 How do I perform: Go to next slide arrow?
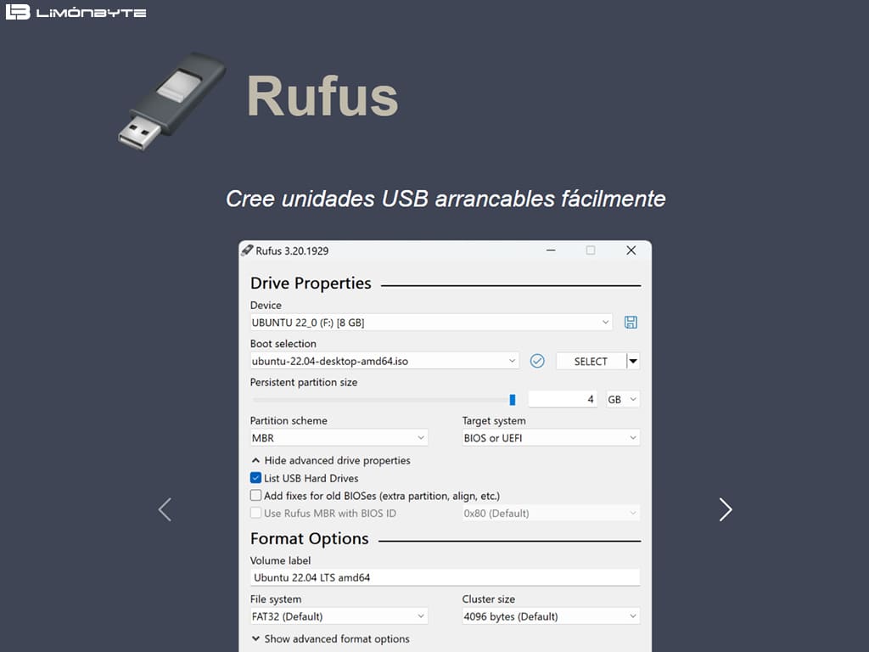(x=726, y=509)
